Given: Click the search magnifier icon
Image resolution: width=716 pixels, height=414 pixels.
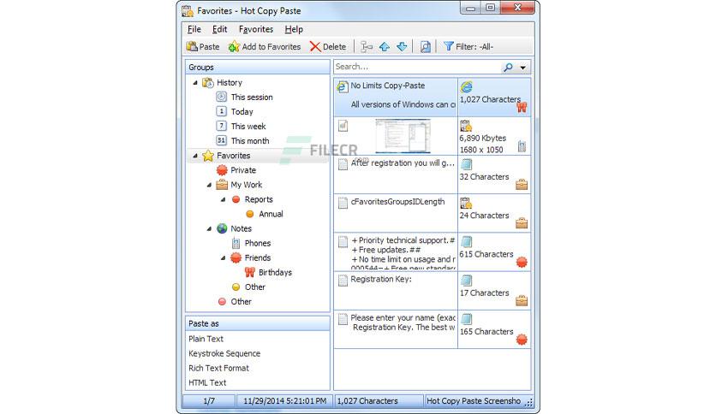Looking at the screenshot, I should click(508, 68).
